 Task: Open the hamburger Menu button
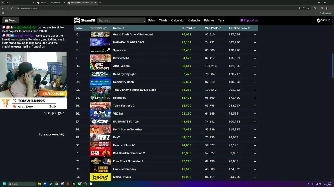[x=10, y=20]
